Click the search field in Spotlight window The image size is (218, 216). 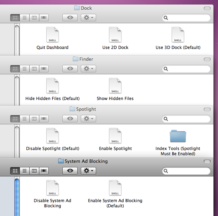[x=186, y=119]
